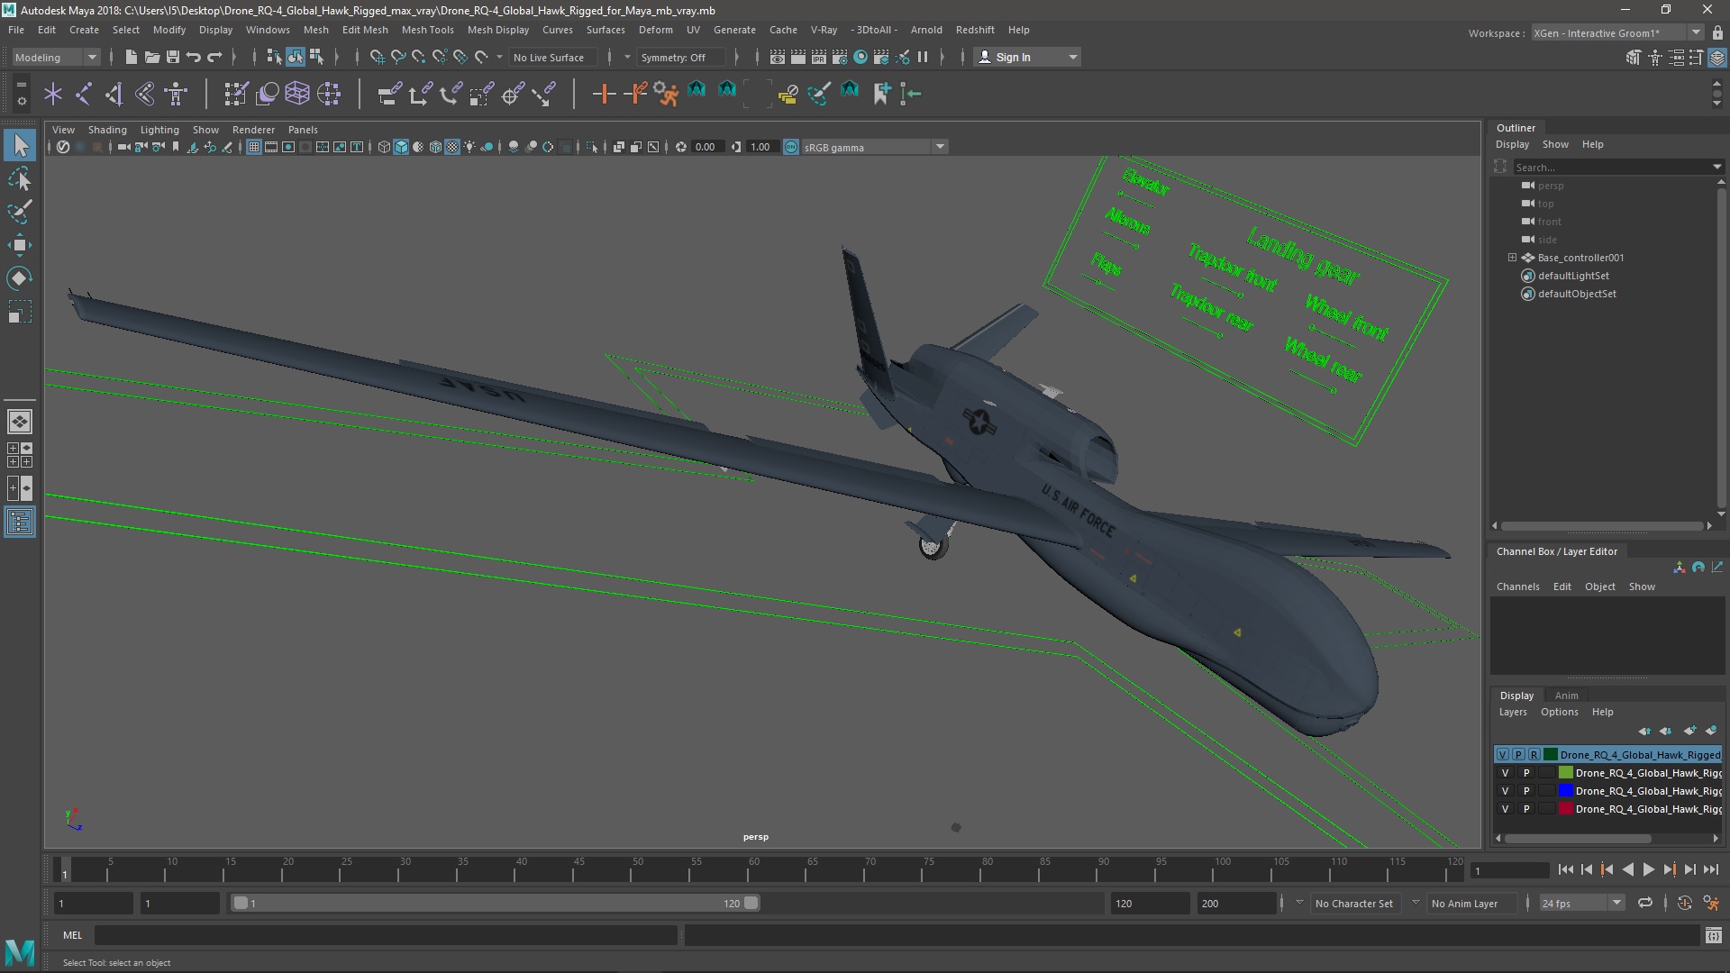This screenshot has width=1730, height=973.
Task: Toggle R display type on top layer
Action: [1534, 755]
